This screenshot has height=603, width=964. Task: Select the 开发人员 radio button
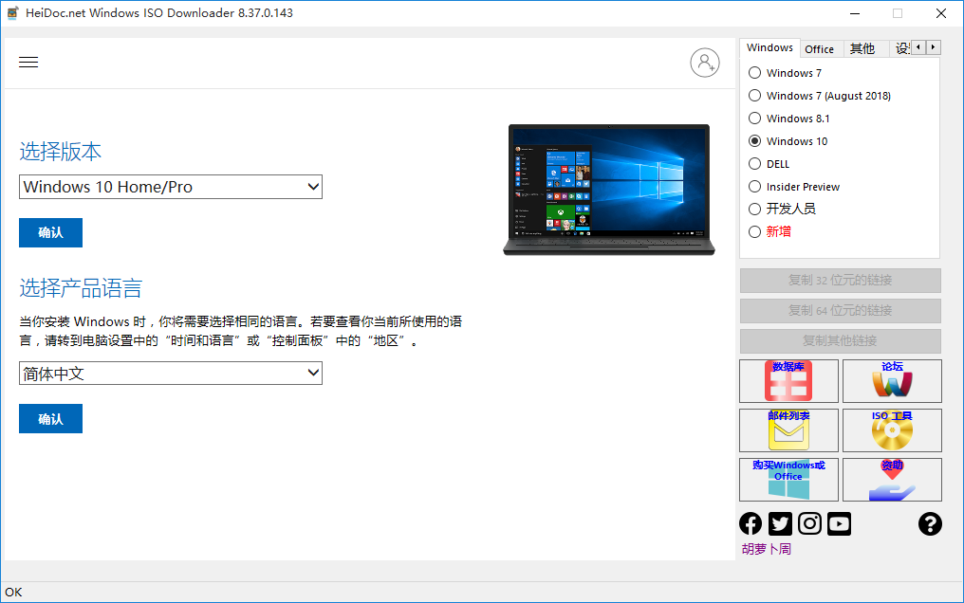[x=782, y=210]
